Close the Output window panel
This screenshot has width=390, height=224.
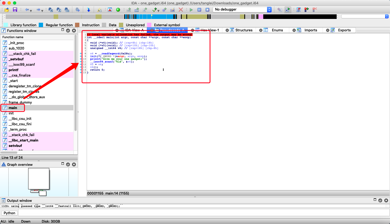(x=386, y=200)
